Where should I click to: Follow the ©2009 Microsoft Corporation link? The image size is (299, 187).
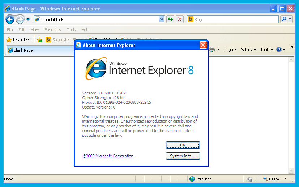(x=108, y=156)
